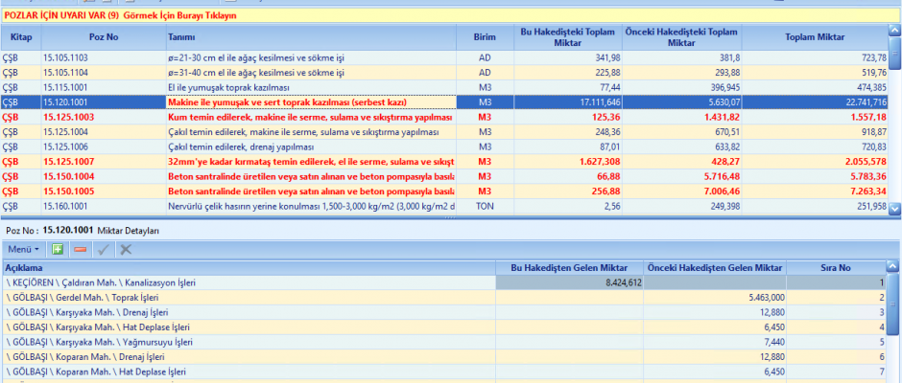
Task: Click the Açıklama column header
Action: [x=248, y=267]
